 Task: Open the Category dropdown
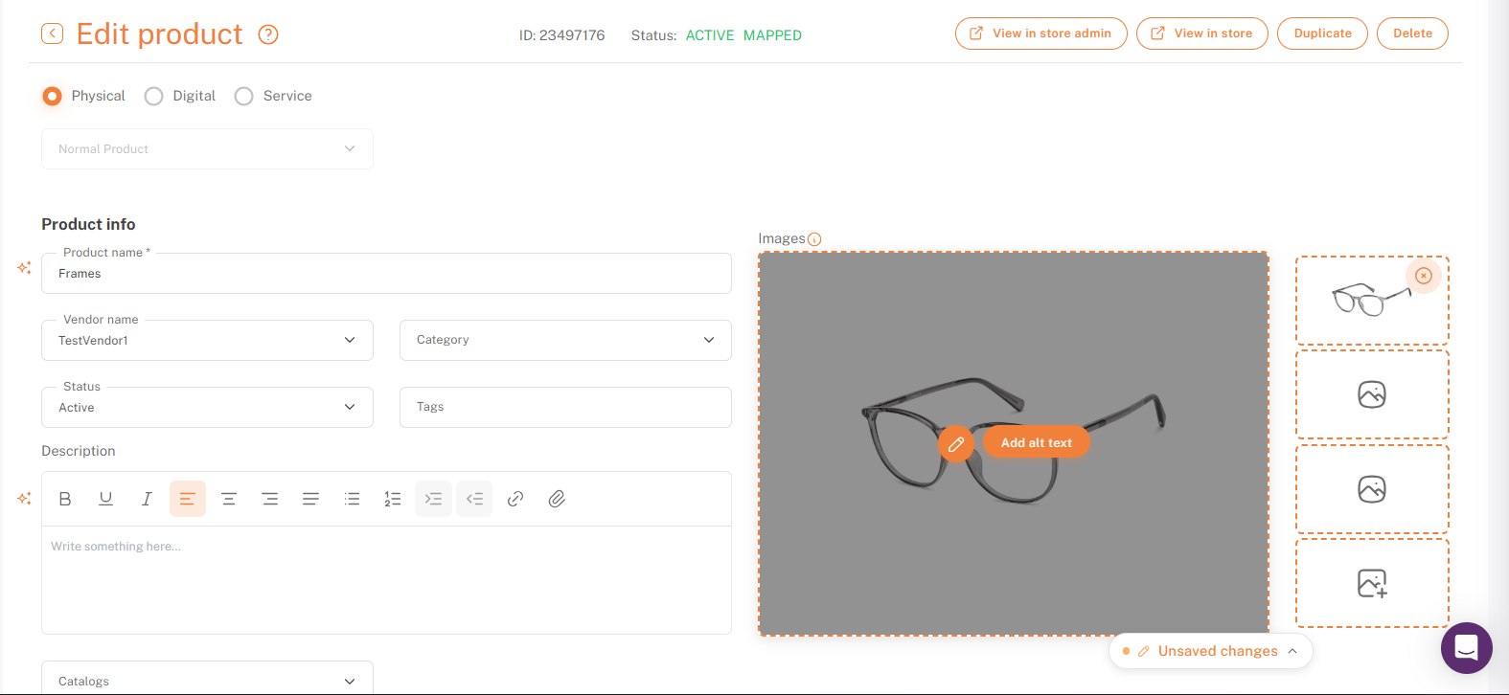pyautogui.click(x=565, y=341)
